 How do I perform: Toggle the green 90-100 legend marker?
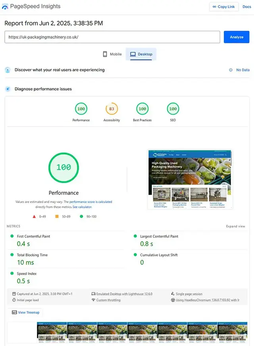coord(81,217)
